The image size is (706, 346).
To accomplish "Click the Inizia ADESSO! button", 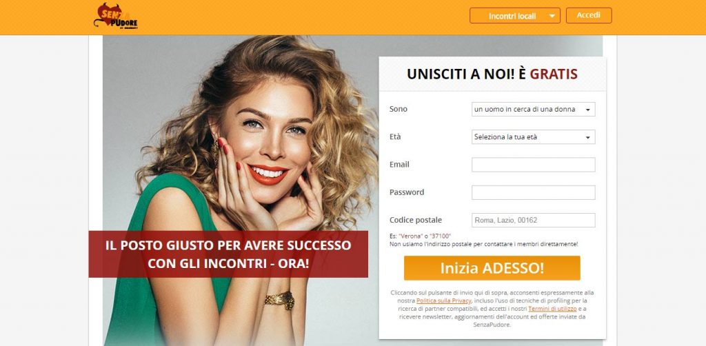I will click(x=492, y=268).
